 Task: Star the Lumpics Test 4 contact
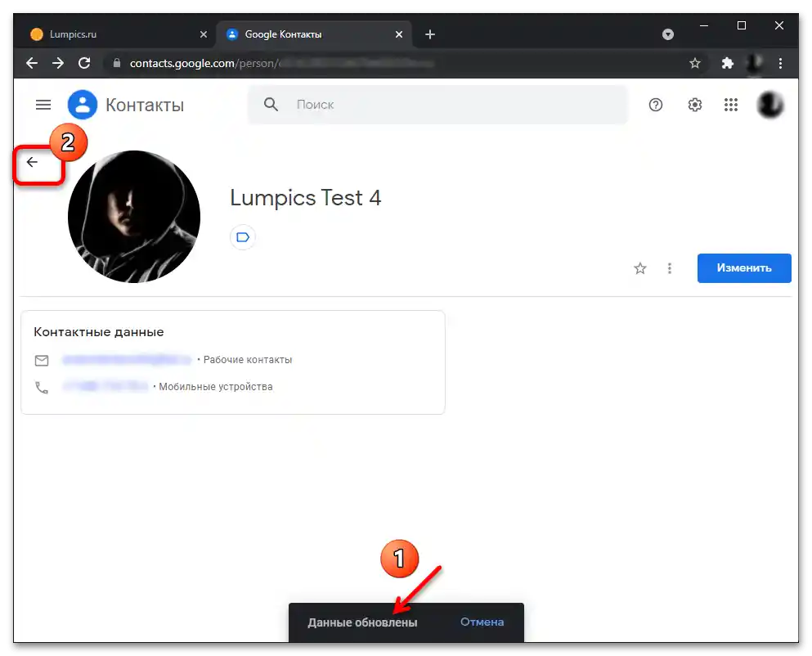point(640,268)
